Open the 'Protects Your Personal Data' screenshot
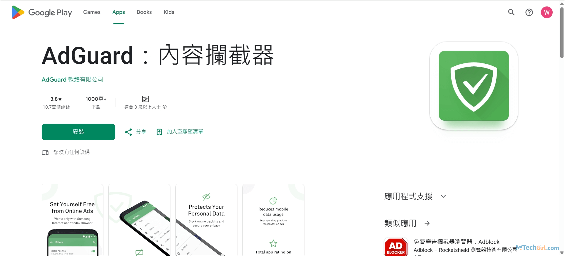Image resolution: width=565 pixels, height=256 pixels. pos(206,220)
